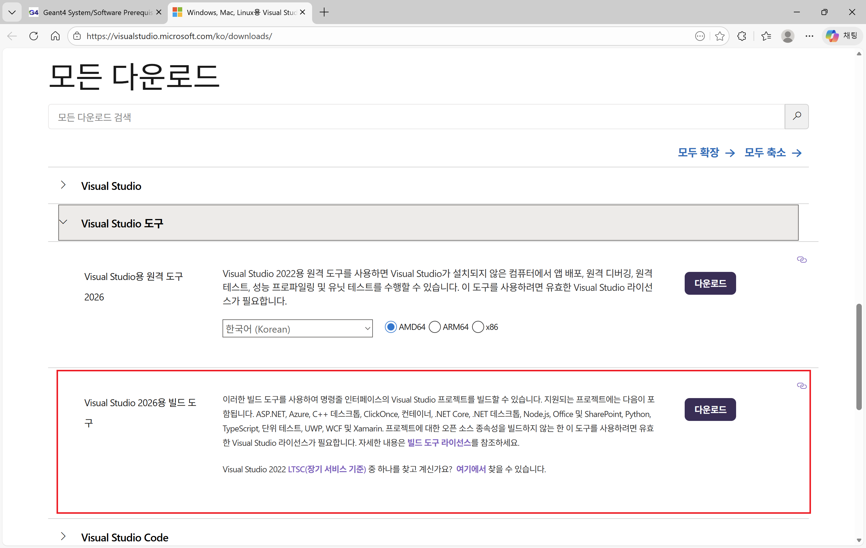Open Copilot chat icon in toolbar

[x=842, y=35]
